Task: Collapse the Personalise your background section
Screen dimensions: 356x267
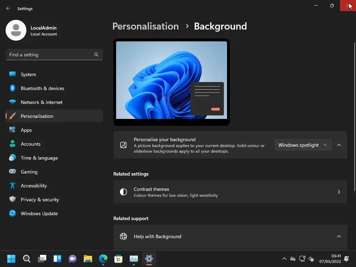Action: point(339,145)
